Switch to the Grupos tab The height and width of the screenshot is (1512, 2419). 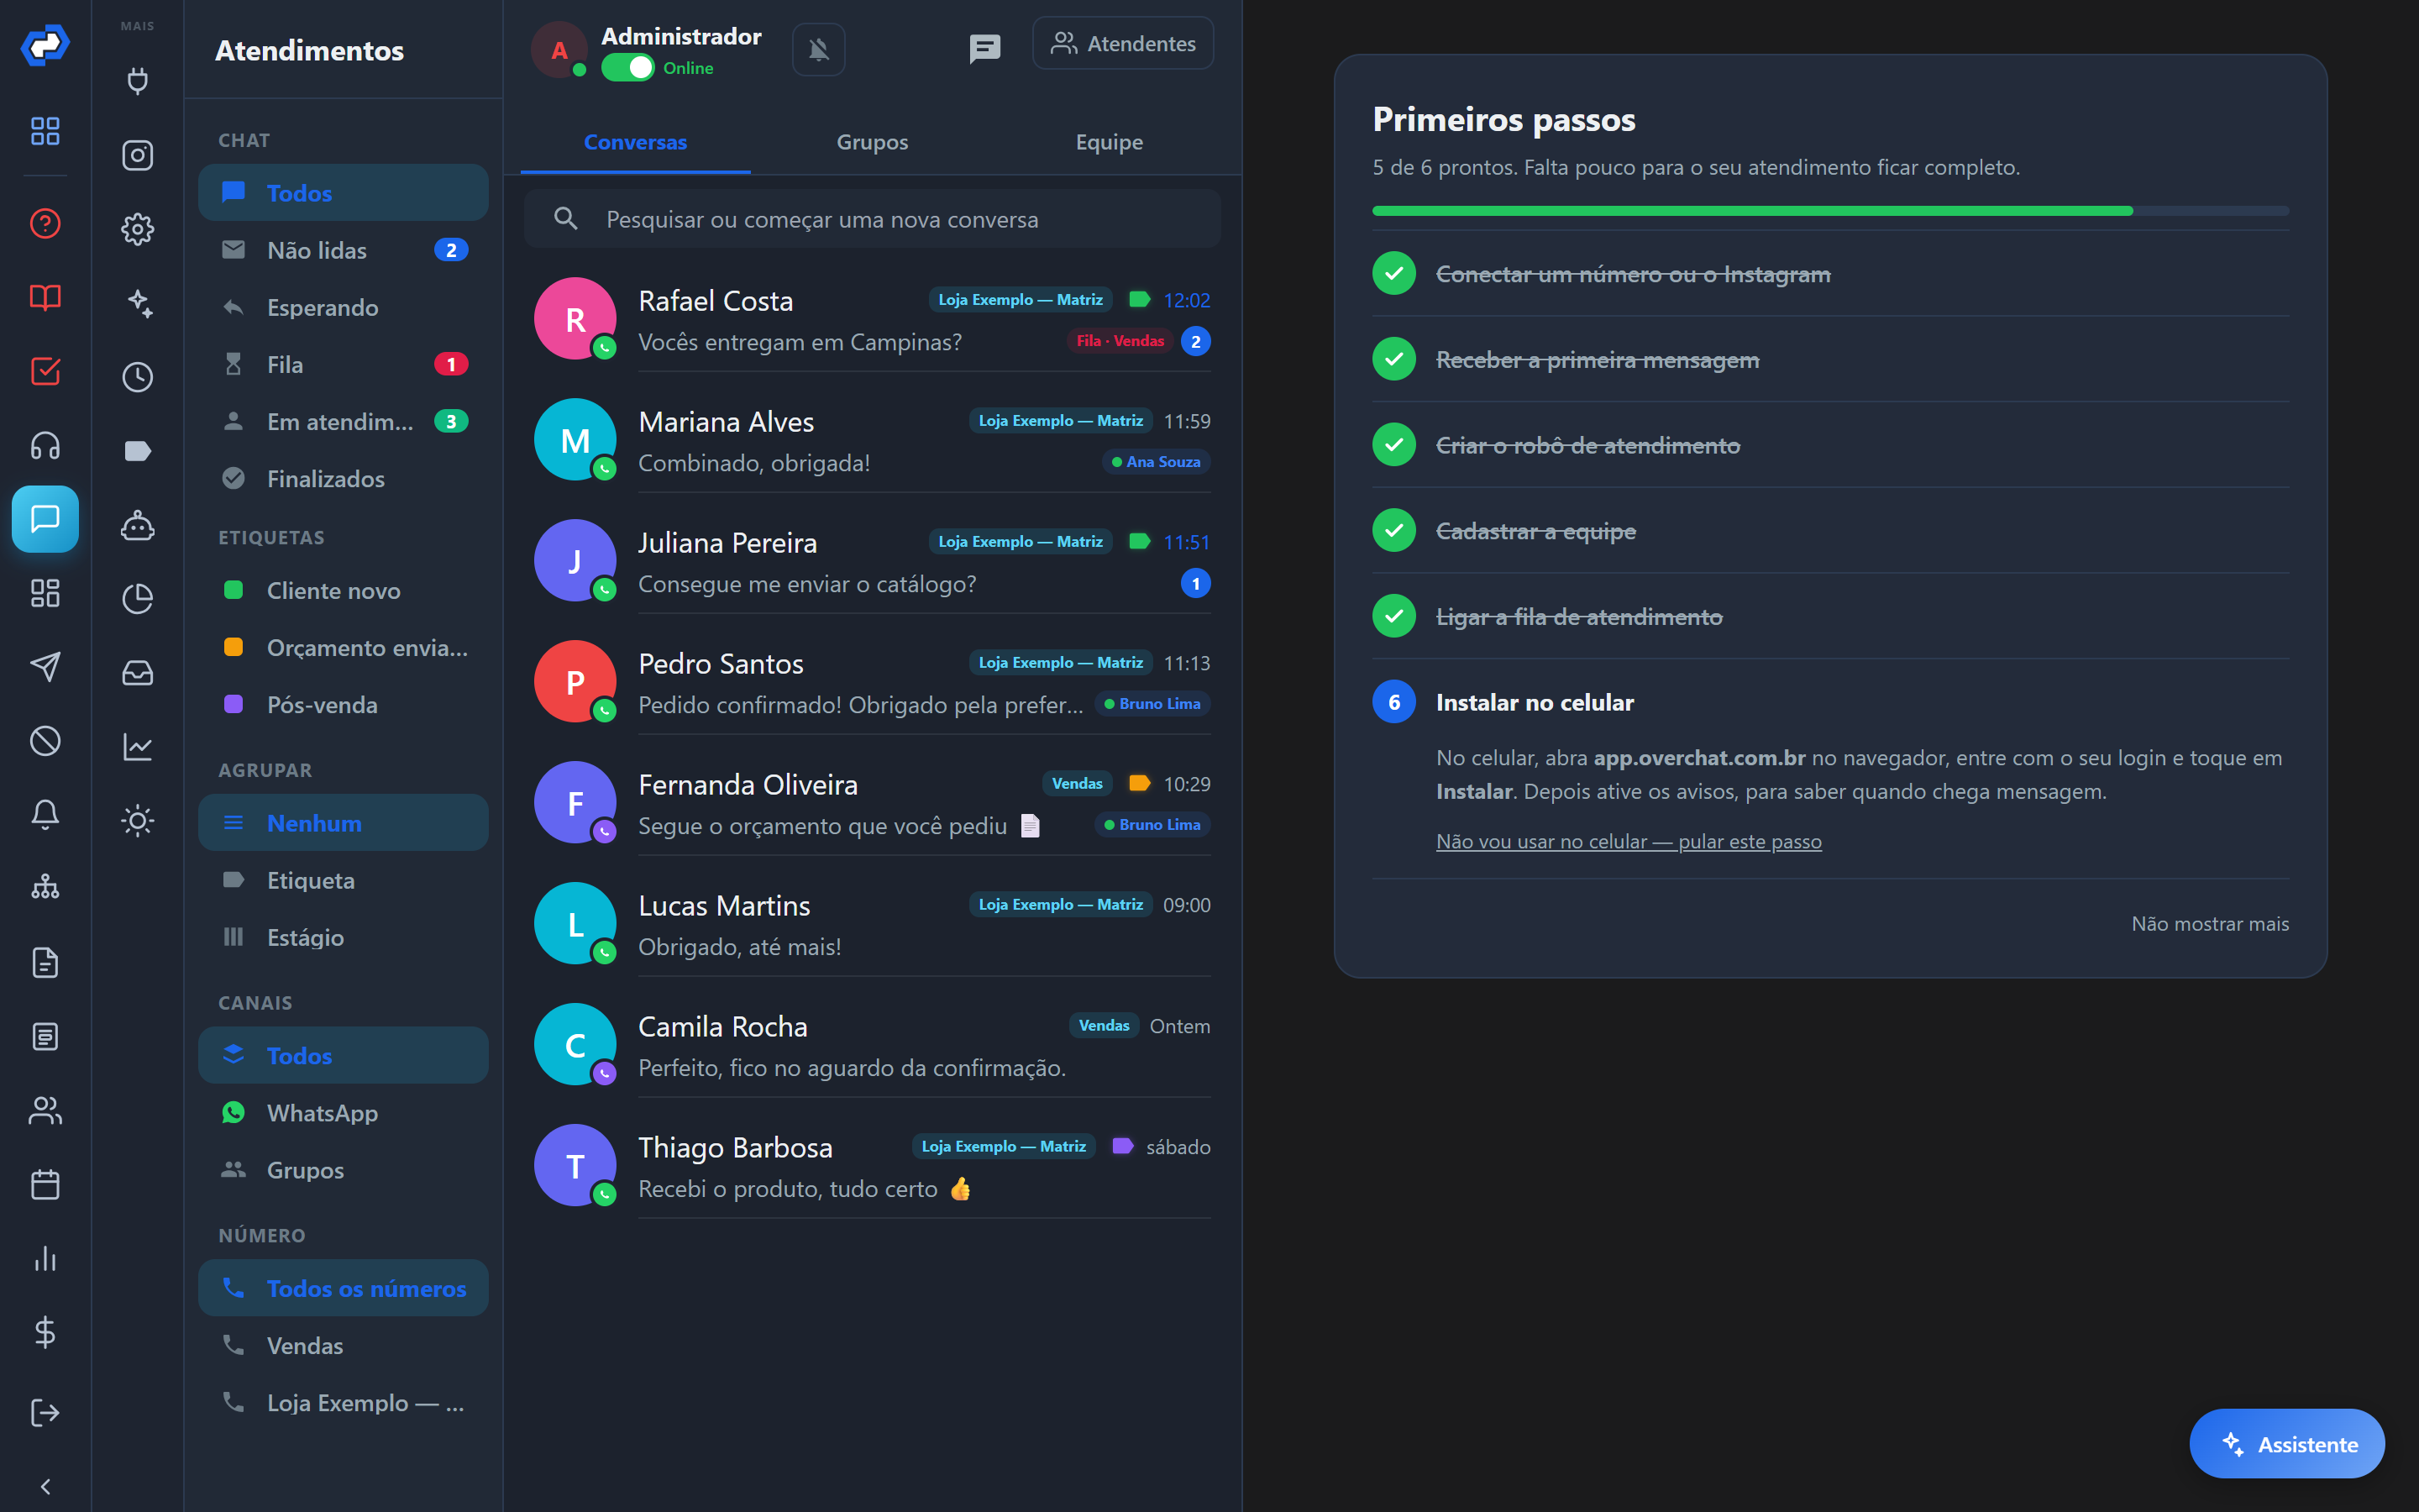point(872,142)
